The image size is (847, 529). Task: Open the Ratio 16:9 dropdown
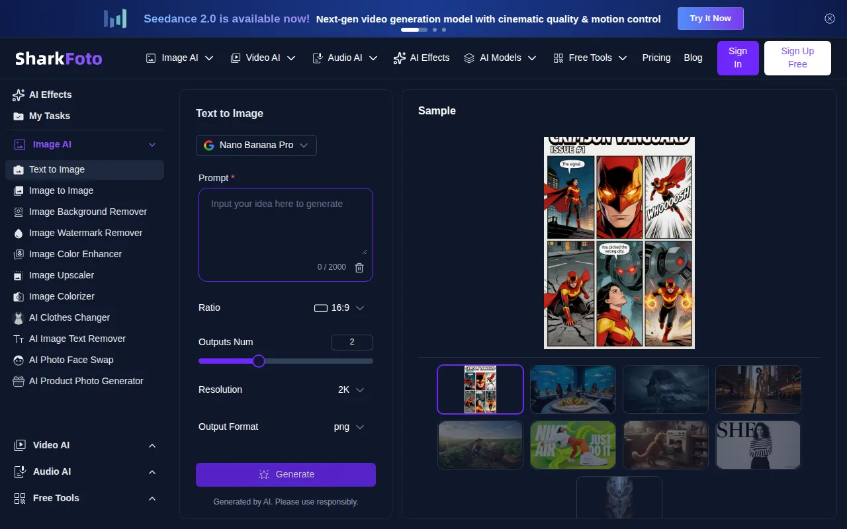pyautogui.click(x=339, y=307)
